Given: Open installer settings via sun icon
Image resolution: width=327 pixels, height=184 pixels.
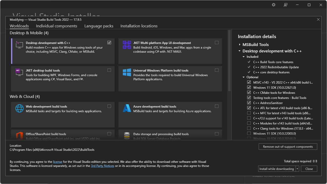Looking at the screenshot, I should pos(274,5).
